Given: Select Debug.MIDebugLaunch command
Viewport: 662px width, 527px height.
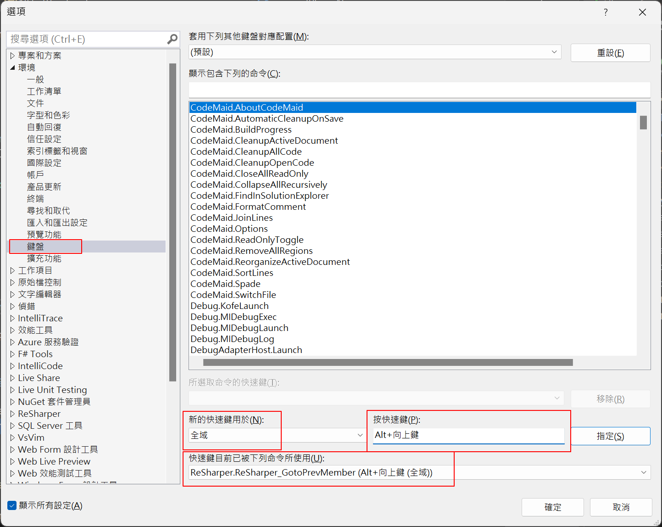Looking at the screenshot, I should coord(239,328).
